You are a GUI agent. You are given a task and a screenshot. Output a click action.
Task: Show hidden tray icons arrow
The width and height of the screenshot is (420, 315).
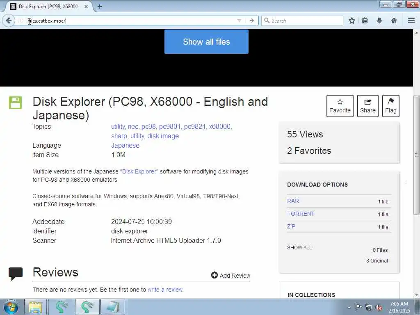(x=349, y=307)
